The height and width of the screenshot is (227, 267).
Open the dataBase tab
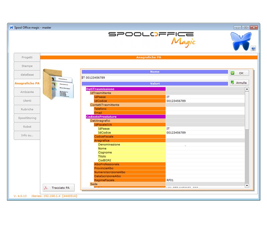click(x=27, y=75)
